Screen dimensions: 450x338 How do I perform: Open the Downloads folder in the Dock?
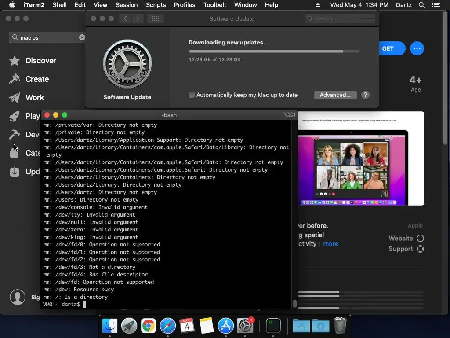tap(320, 326)
